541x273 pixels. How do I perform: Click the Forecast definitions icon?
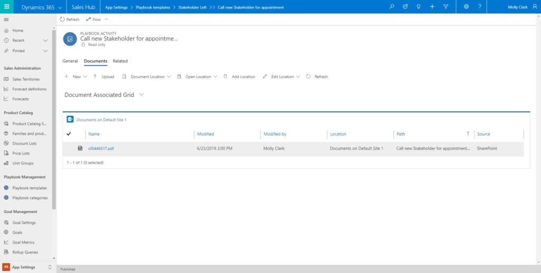(x=6, y=89)
